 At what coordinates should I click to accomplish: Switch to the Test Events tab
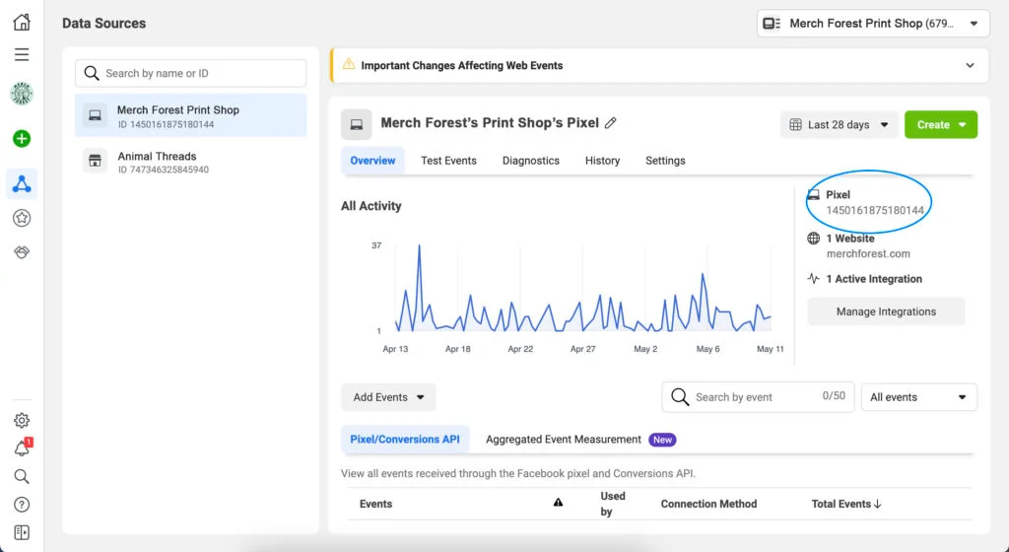click(x=448, y=161)
